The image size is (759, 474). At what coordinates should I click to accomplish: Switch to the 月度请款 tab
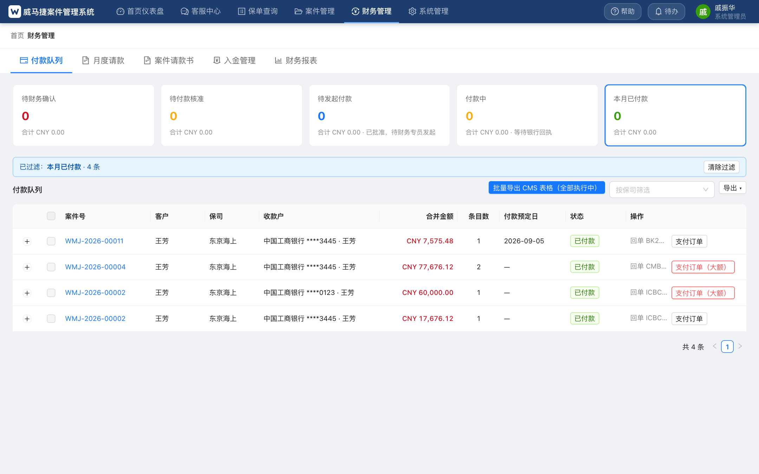pos(103,60)
